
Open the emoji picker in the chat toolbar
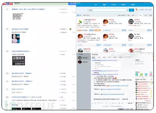point(95,103)
